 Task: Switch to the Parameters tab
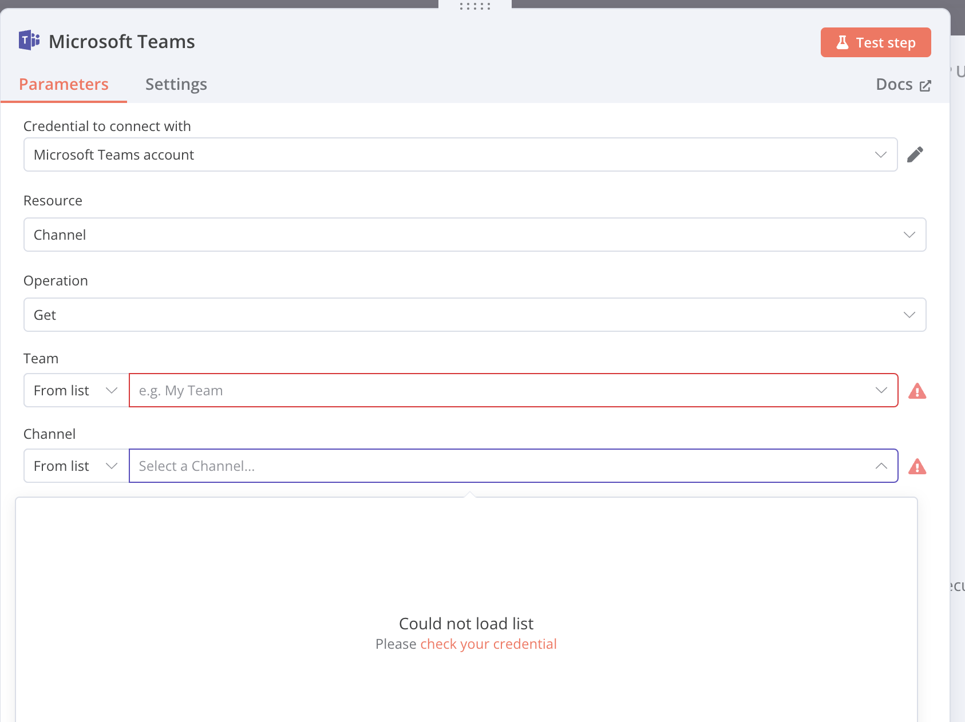(64, 84)
